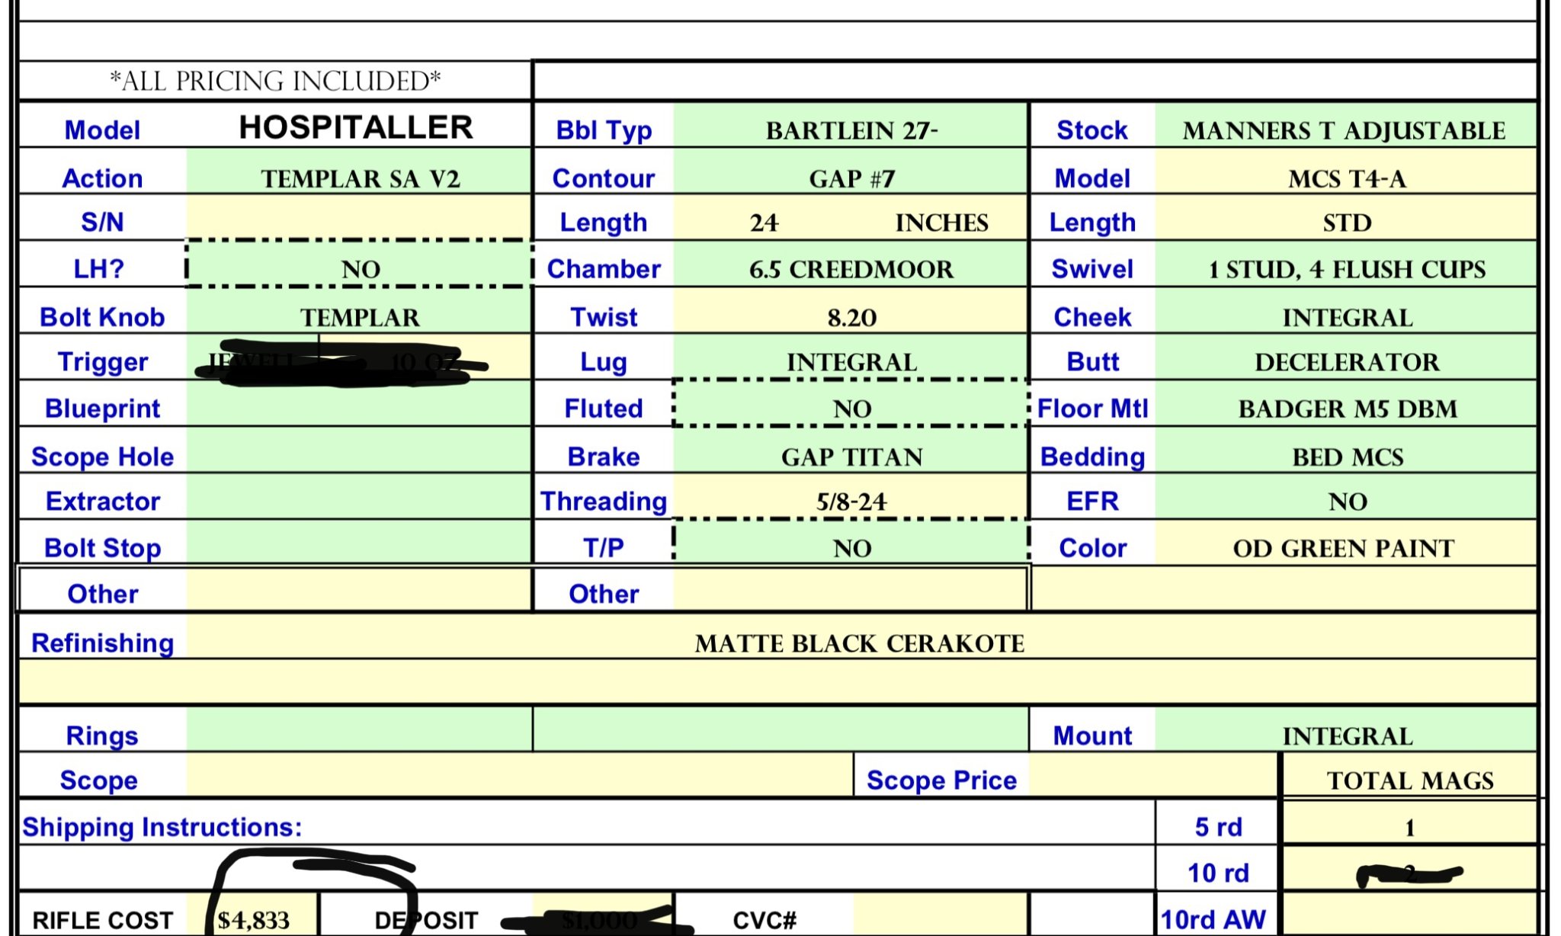The width and height of the screenshot is (1561, 936).
Task: Click the Floor Mtl label
Action: [1092, 409]
